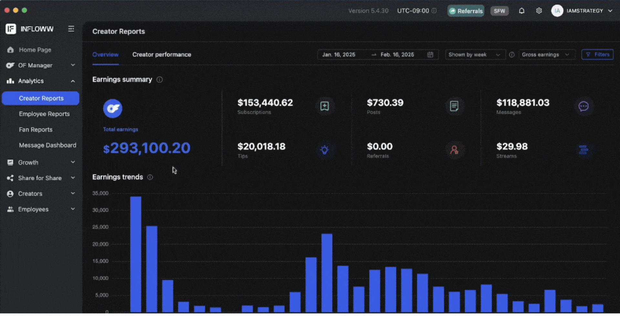Open the Shown by week dropdown

click(x=474, y=55)
